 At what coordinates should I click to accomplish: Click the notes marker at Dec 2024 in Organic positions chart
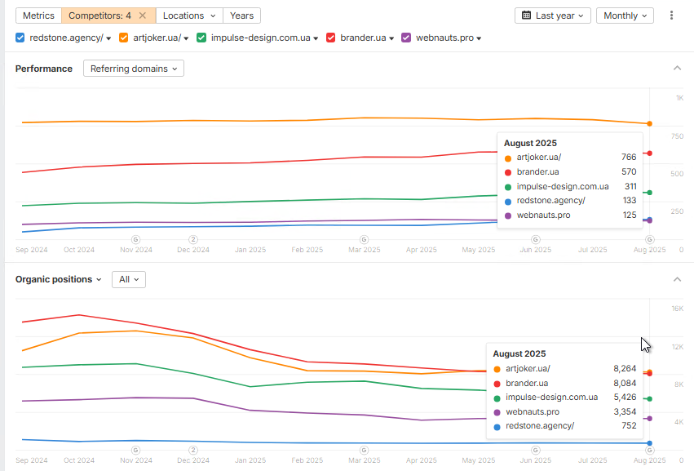tap(193, 450)
